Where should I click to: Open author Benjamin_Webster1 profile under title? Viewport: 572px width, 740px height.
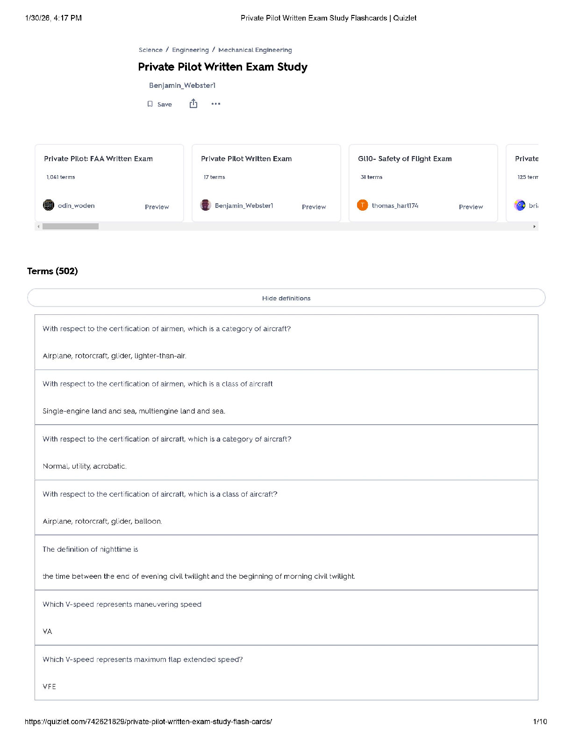182,85
